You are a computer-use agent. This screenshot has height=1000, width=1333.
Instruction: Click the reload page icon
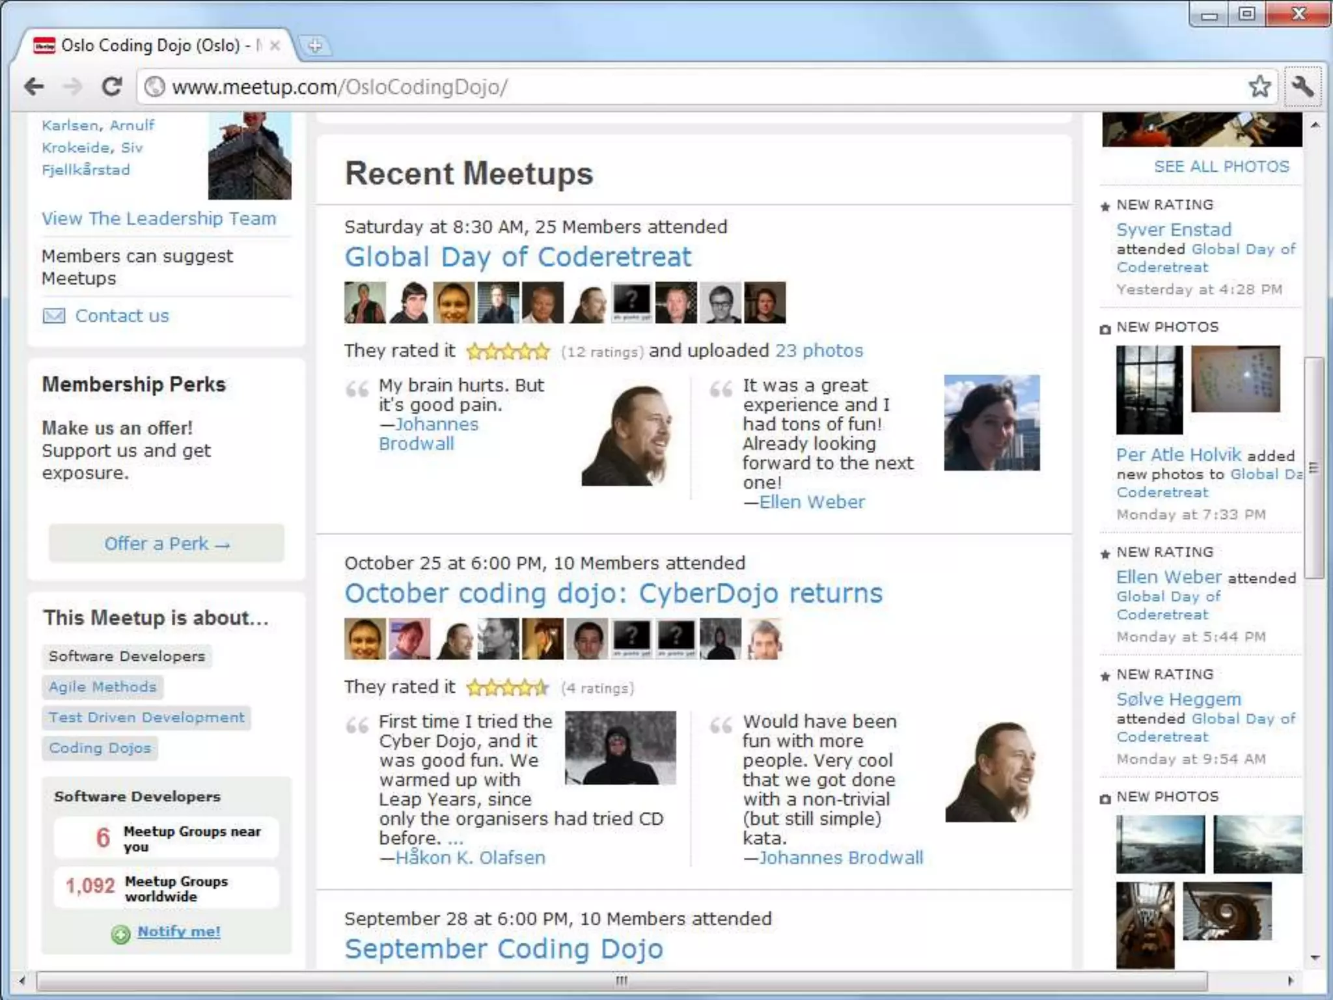coord(112,87)
